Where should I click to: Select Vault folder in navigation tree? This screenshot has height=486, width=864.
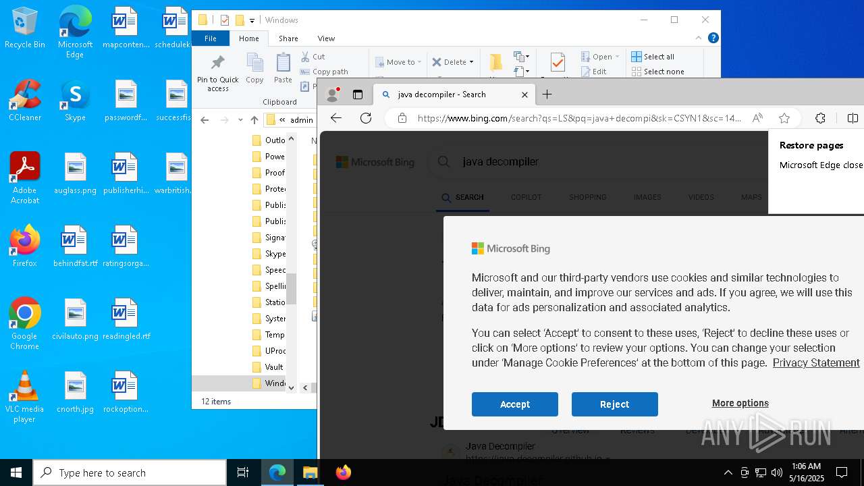[x=267, y=367]
